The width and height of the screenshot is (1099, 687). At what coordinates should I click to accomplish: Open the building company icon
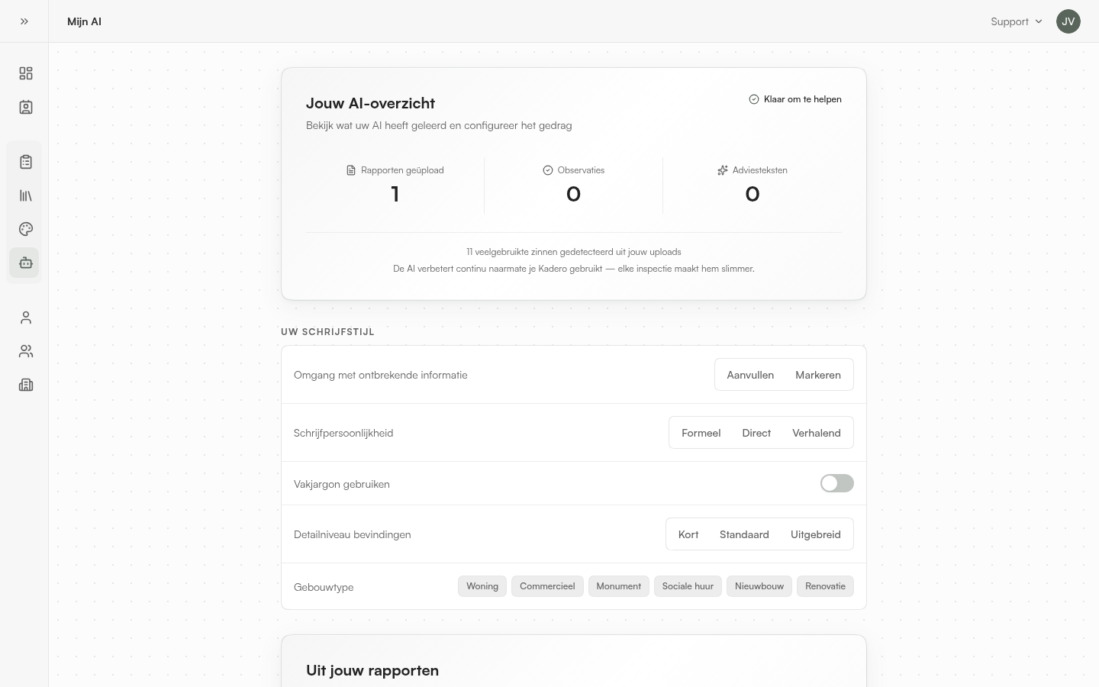[26, 385]
